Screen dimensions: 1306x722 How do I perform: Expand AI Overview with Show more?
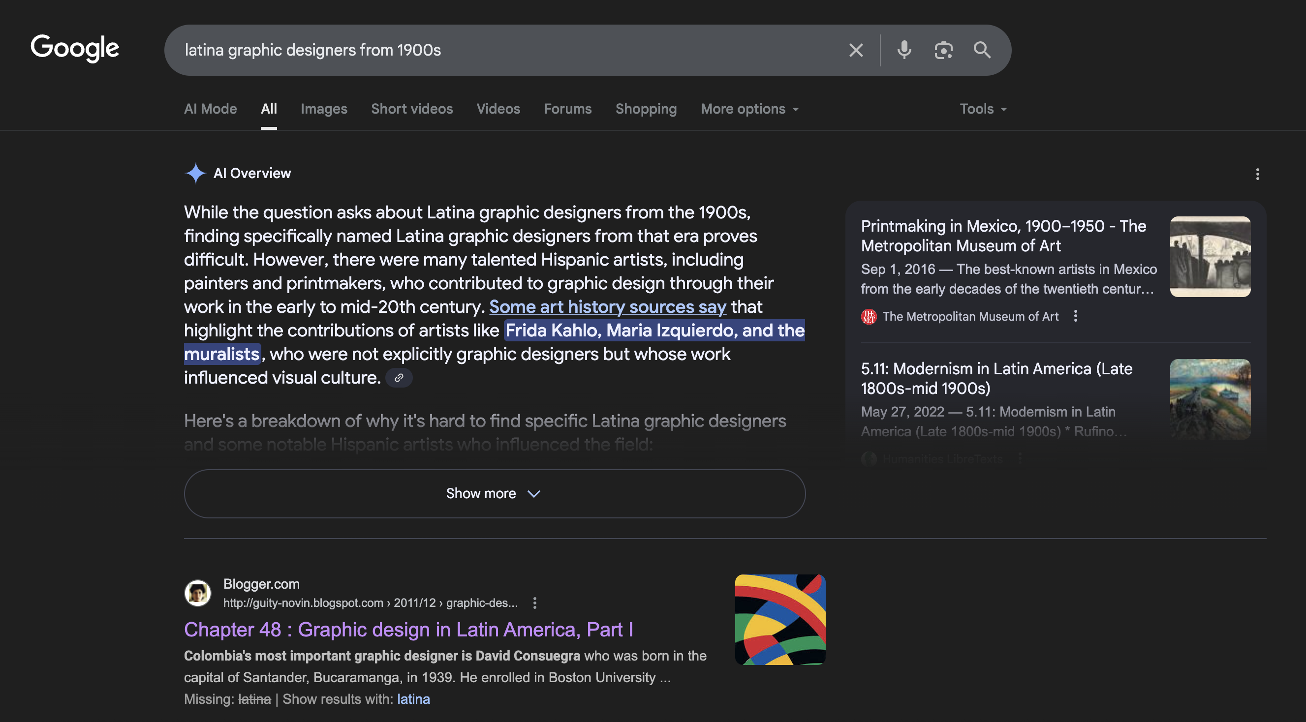[495, 493]
